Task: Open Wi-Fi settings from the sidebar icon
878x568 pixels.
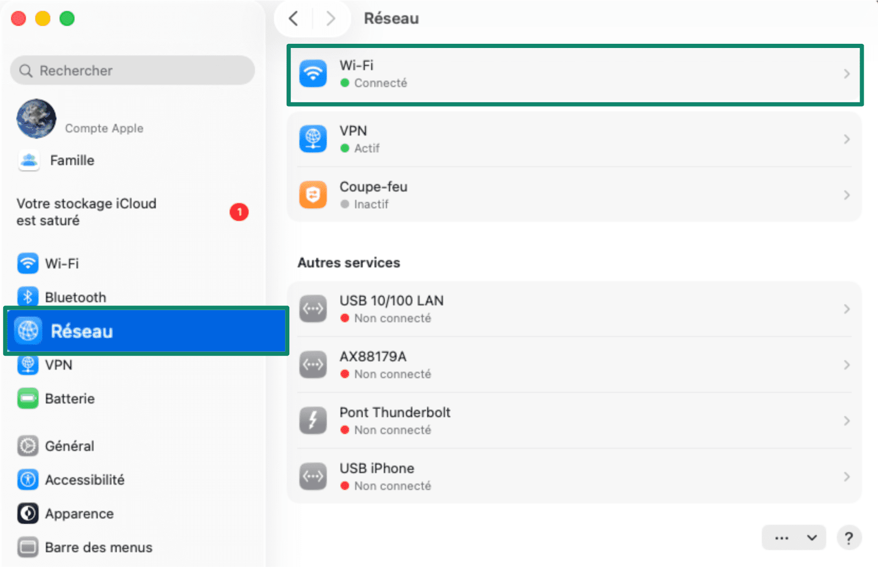Action: [27, 263]
